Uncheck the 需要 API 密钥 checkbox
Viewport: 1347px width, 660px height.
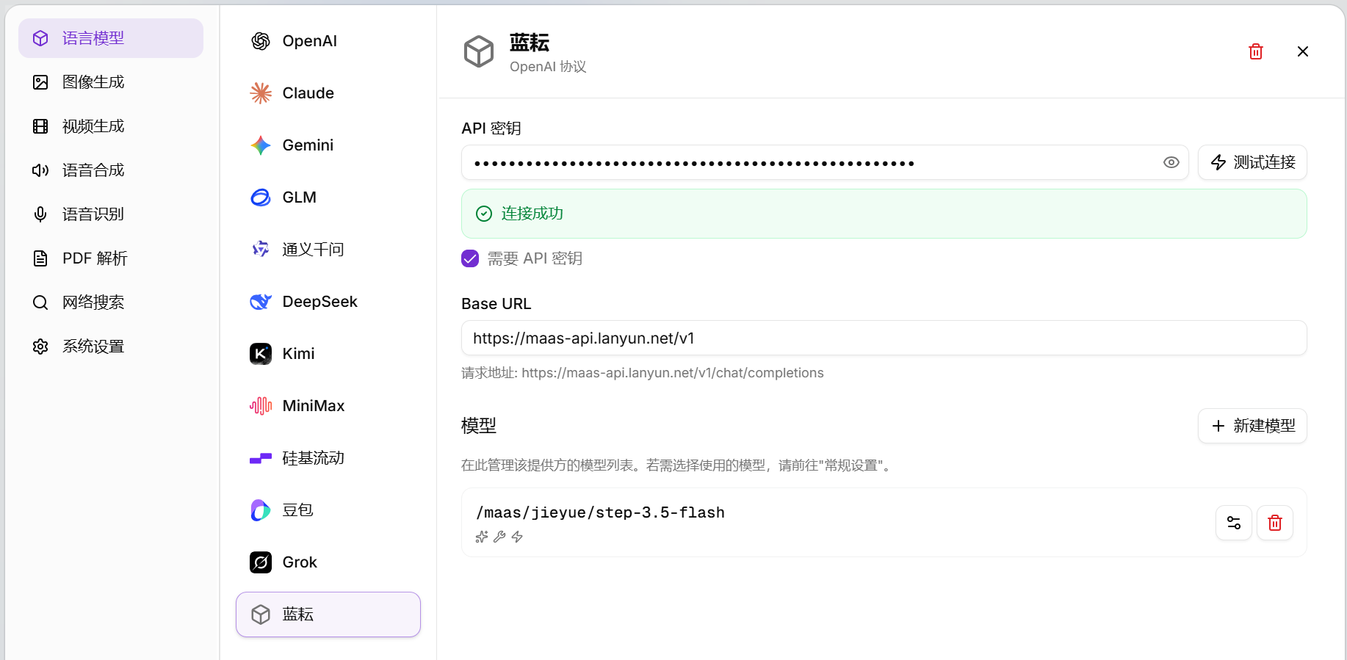coord(470,258)
